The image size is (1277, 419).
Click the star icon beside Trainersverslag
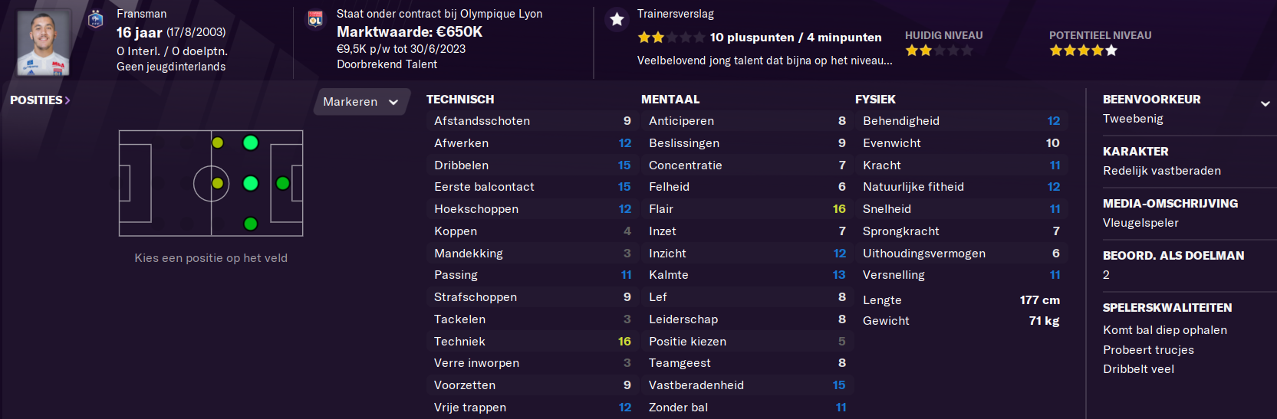click(x=617, y=20)
